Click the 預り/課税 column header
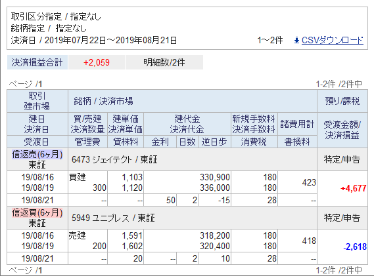The height and width of the screenshot is (278, 374). (x=342, y=101)
